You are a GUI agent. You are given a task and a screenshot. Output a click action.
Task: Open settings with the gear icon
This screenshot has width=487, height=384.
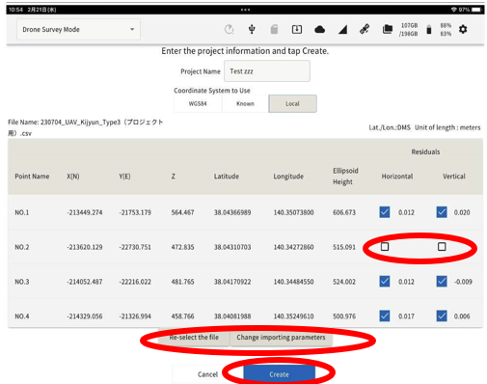point(463,30)
